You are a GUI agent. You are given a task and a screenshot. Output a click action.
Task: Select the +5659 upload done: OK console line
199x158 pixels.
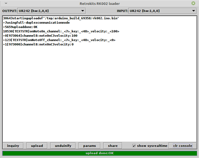click(x=20, y=27)
